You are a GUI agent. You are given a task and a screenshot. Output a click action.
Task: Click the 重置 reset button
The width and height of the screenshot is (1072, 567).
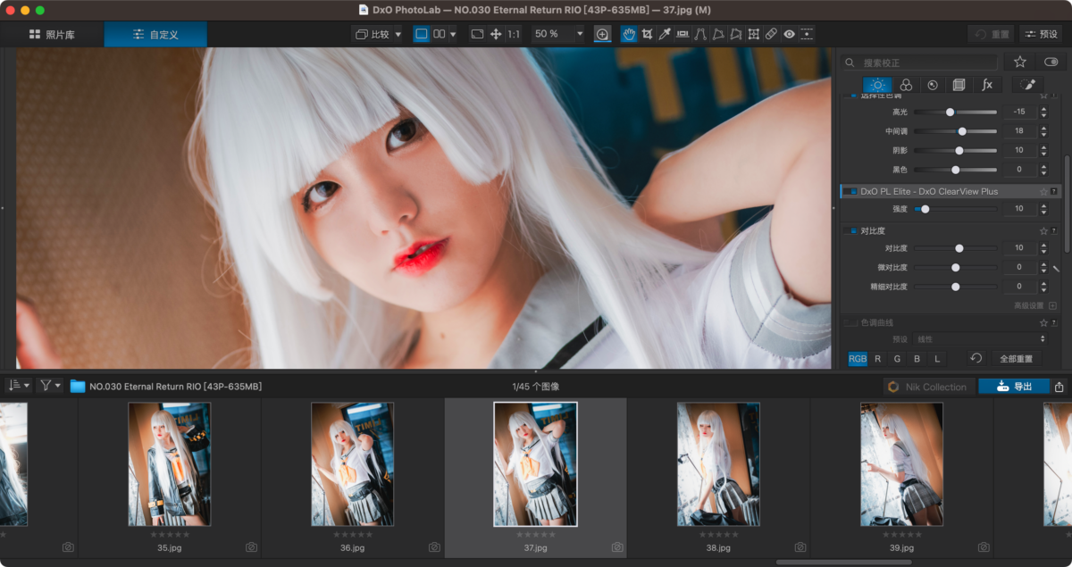(x=991, y=34)
